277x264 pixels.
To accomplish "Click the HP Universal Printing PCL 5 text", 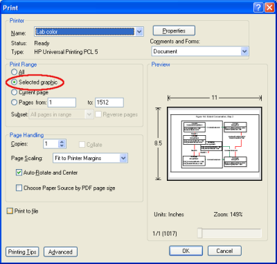I will coord(66,52).
